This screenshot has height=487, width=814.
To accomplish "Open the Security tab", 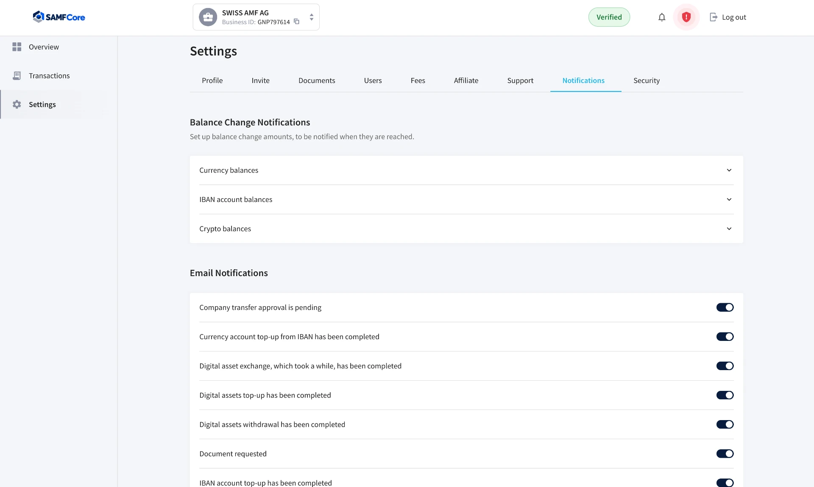I will [647, 80].
